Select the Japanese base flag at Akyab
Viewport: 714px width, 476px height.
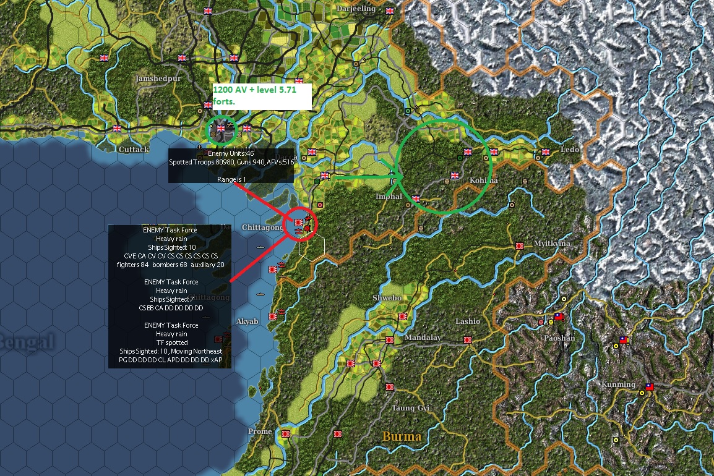(x=273, y=317)
